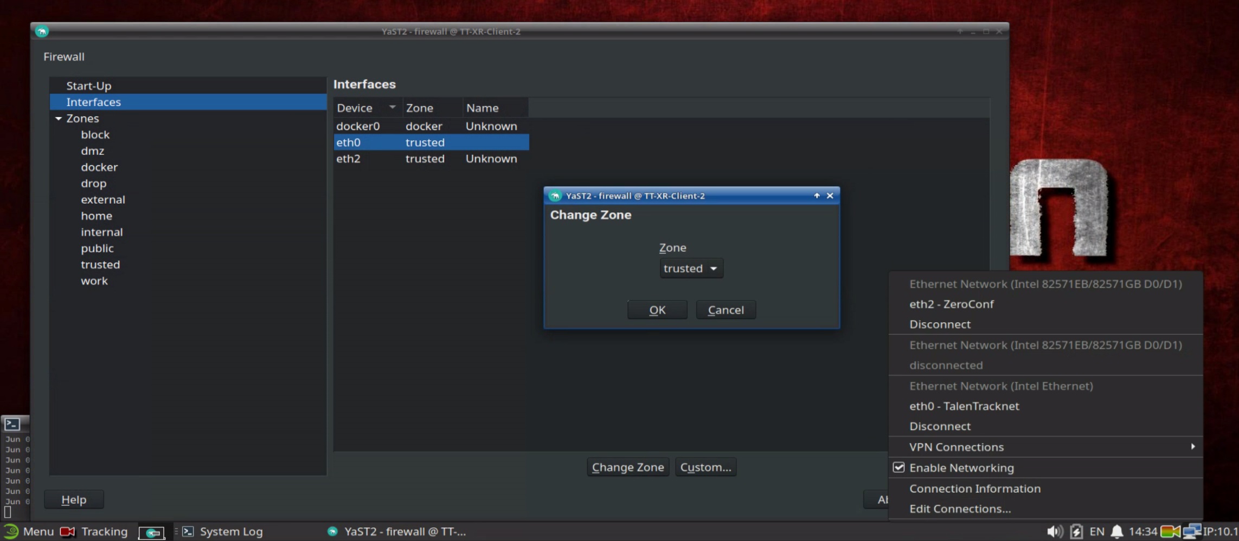Screen dimensions: 1239x541
Task: Open Edit Connections from the menu
Action: [960, 509]
